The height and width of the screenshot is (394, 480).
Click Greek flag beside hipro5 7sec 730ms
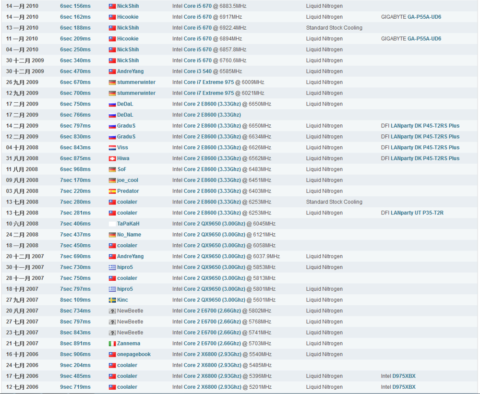click(112, 267)
